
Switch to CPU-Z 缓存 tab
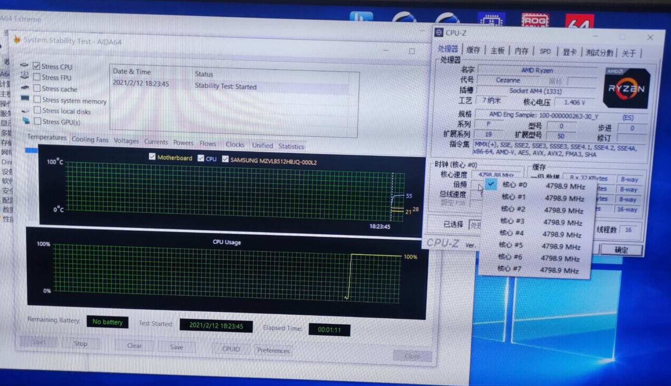pyautogui.click(x=473, y=50)
